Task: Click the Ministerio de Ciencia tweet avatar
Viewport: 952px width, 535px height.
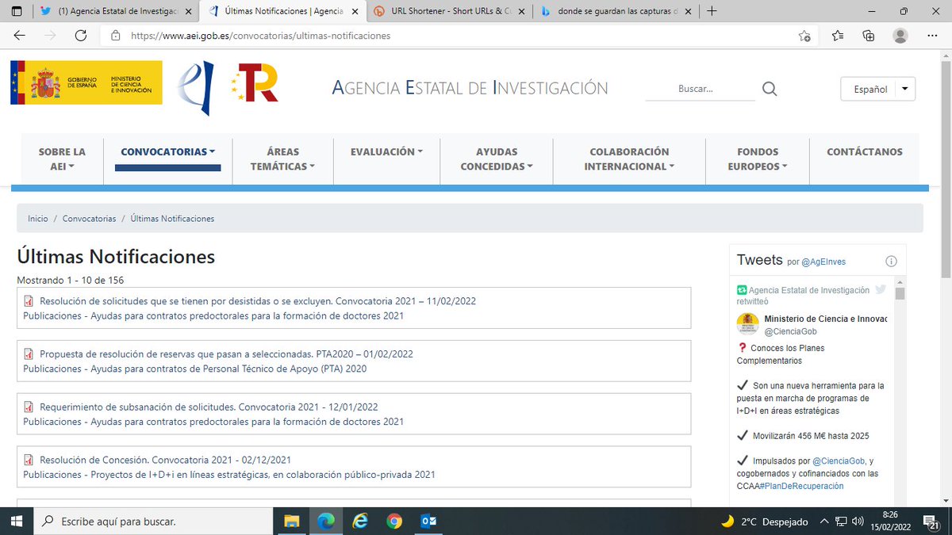Action: tap(747, 324)
